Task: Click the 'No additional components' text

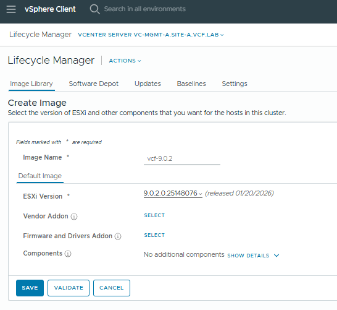Action: tap(184, 255)
